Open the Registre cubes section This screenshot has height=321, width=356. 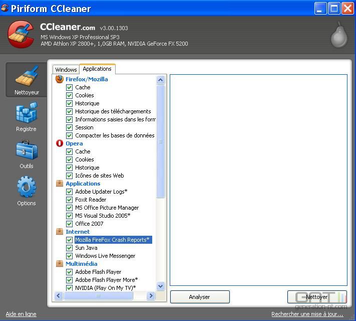27,117
